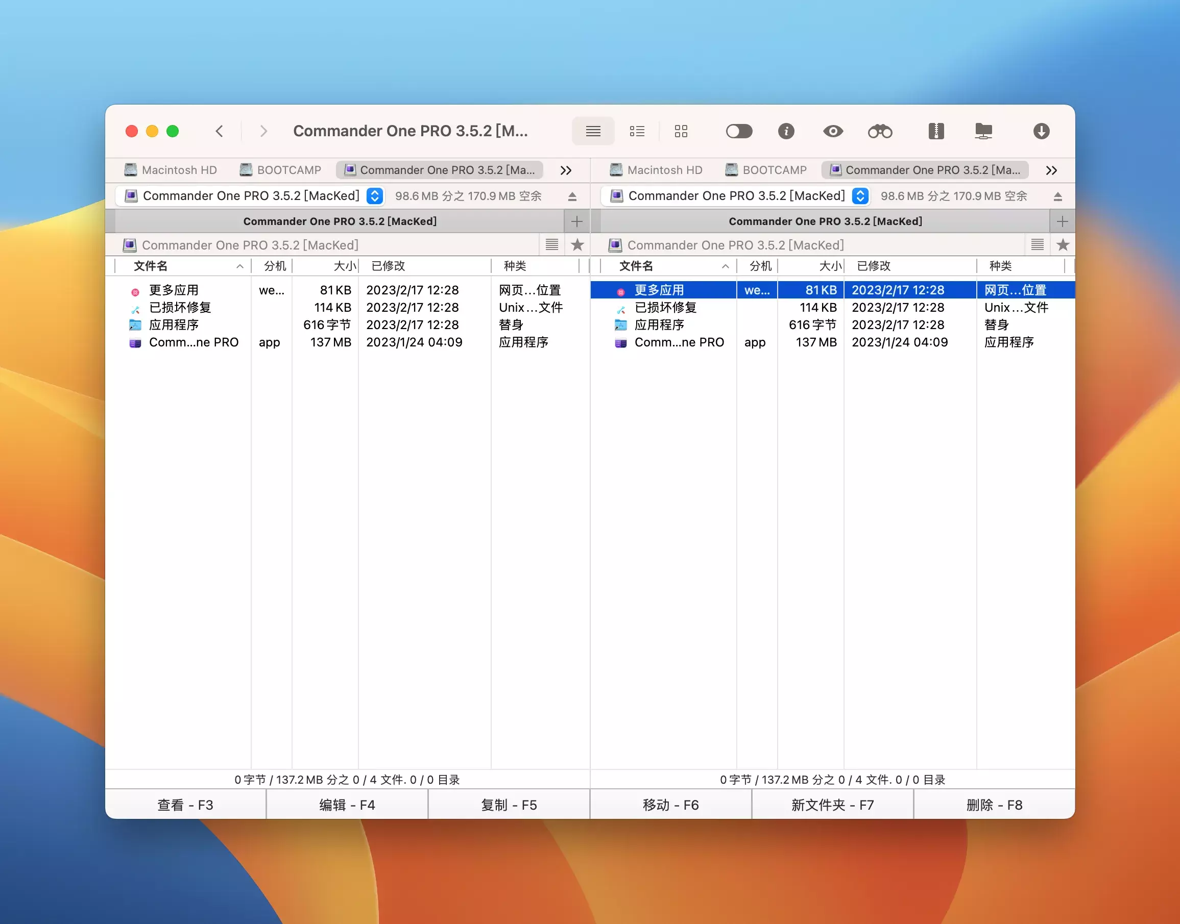This screenshot has height=924, width=1180.
Task: Switch to the icon grid view mode
Action: coord(681,132)
